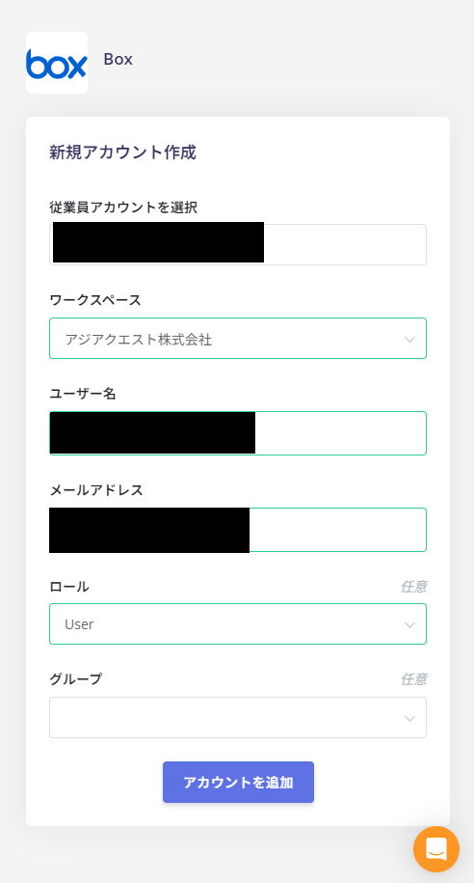This screenshot has height=883, width=474.
Task: Expand the ロール dropdown arrow
Action: (409, 624)
